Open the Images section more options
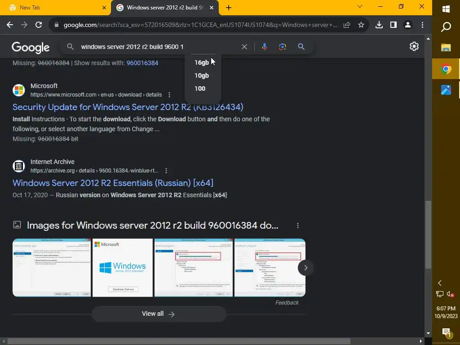 tap(298, 226)
